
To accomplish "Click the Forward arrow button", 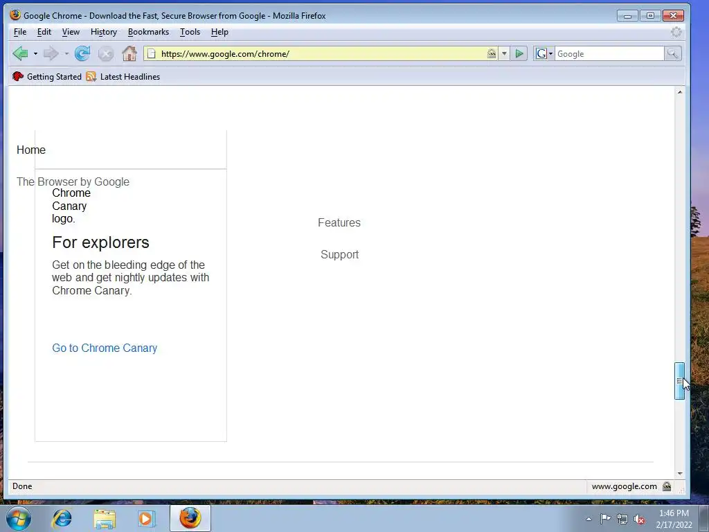I will coord(51,54).
